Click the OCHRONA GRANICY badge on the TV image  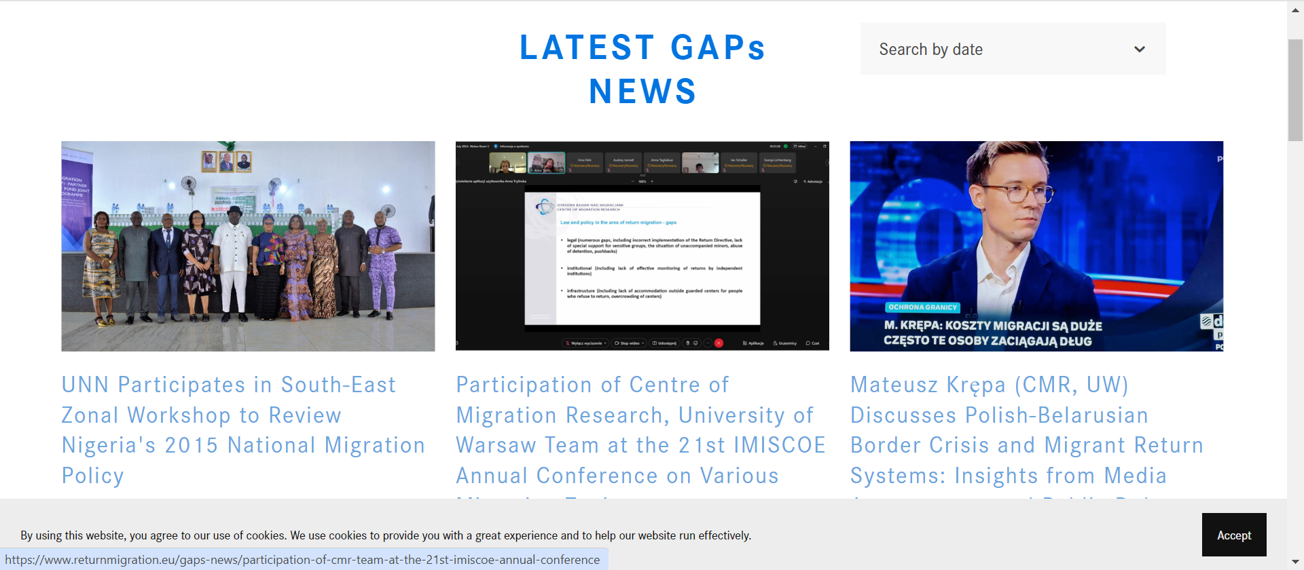922,307
